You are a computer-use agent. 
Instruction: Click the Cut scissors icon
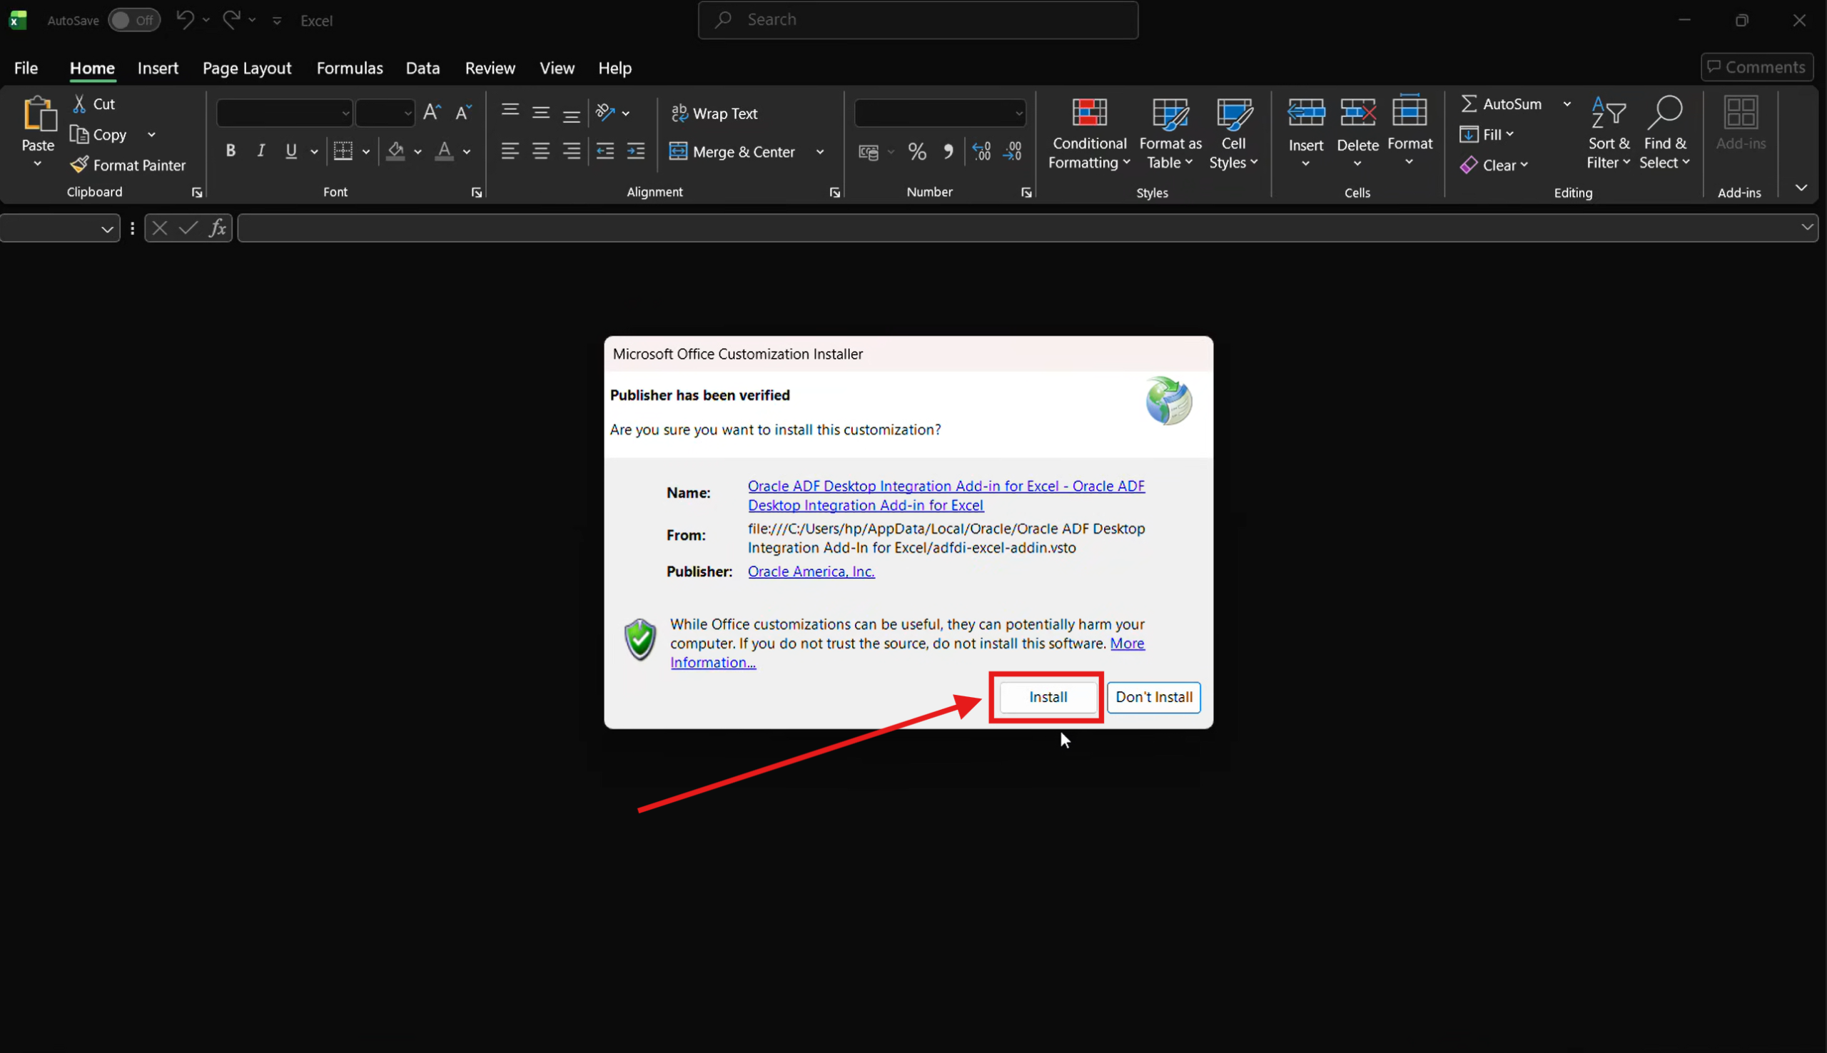[x=79, y=103]
